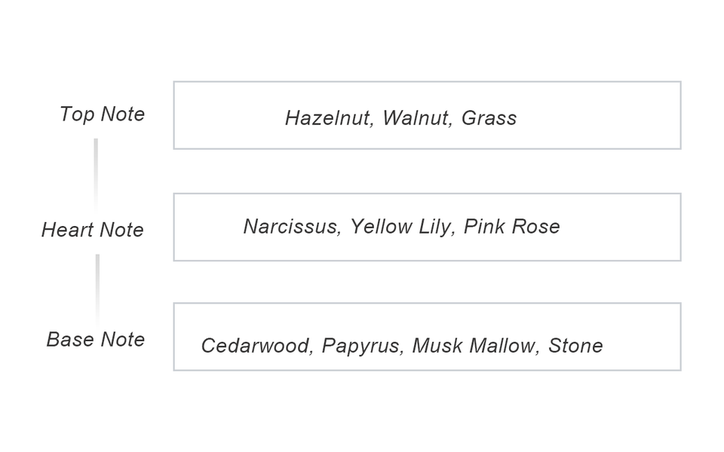Click Musk Mallow in the base note box
Viewport: 724px width, 452px height.
click(474, 346)
